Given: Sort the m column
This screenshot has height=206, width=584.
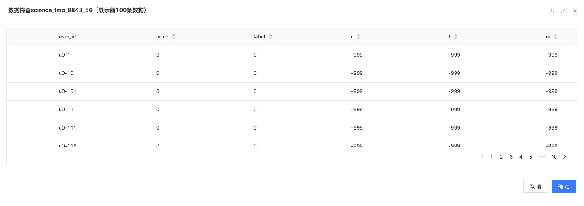Looking at the screenshot, I should 556,37.
